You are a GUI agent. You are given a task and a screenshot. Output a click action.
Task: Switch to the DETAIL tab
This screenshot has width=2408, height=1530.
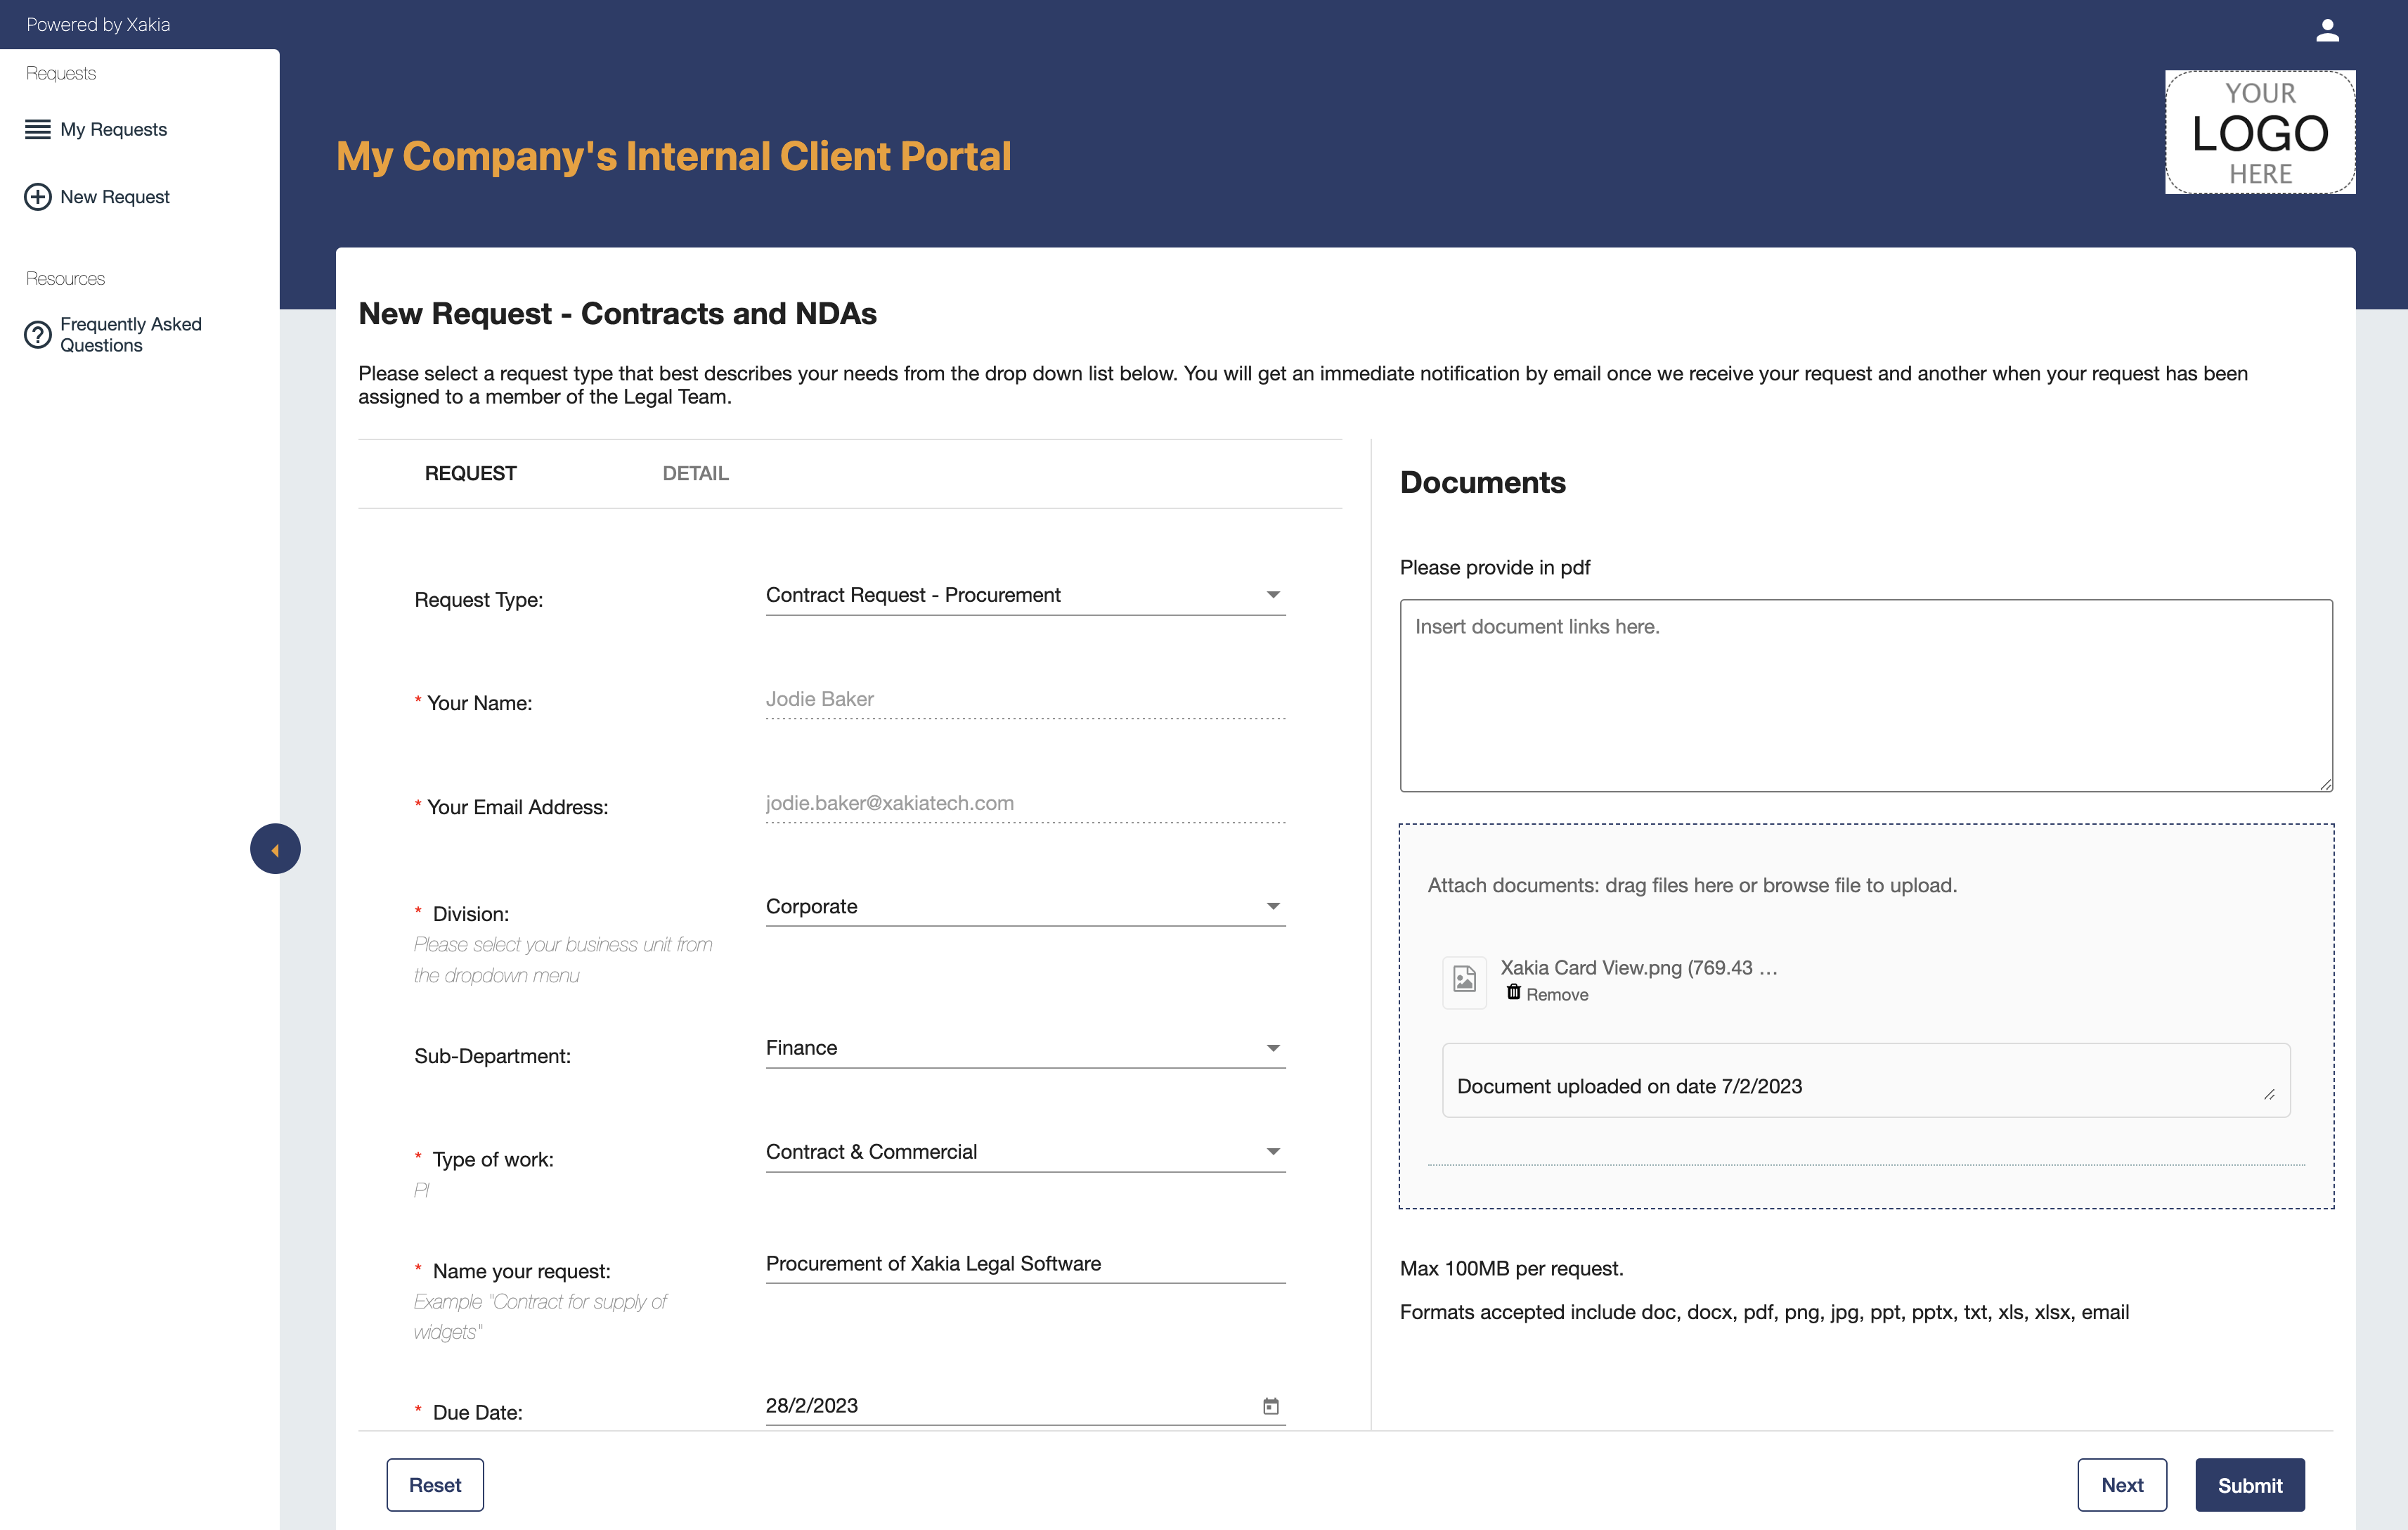(695, 473)
